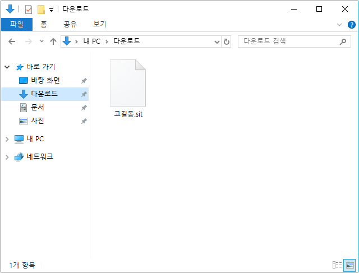Click the pin icon next to 사진
The height and width of the screenshot is (273, 359).
[x=84, y=121]
